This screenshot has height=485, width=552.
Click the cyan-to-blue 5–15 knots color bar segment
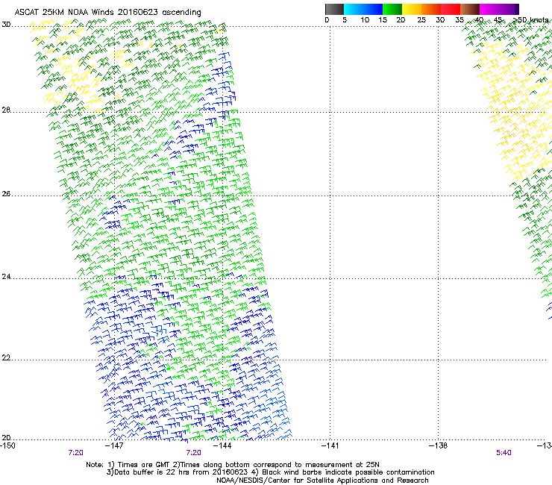tap(363, 9)
